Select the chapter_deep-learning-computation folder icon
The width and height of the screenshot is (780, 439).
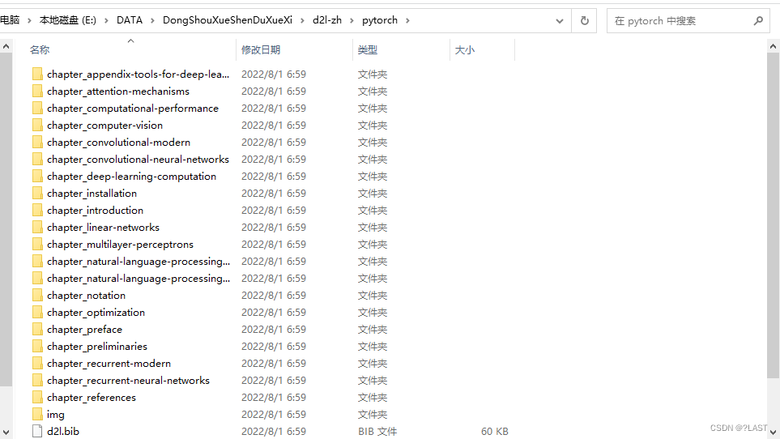37,176
